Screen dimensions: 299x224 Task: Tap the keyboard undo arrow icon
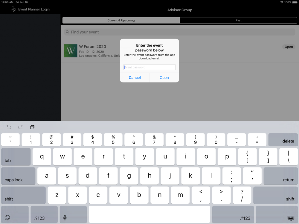coord(9,127)
